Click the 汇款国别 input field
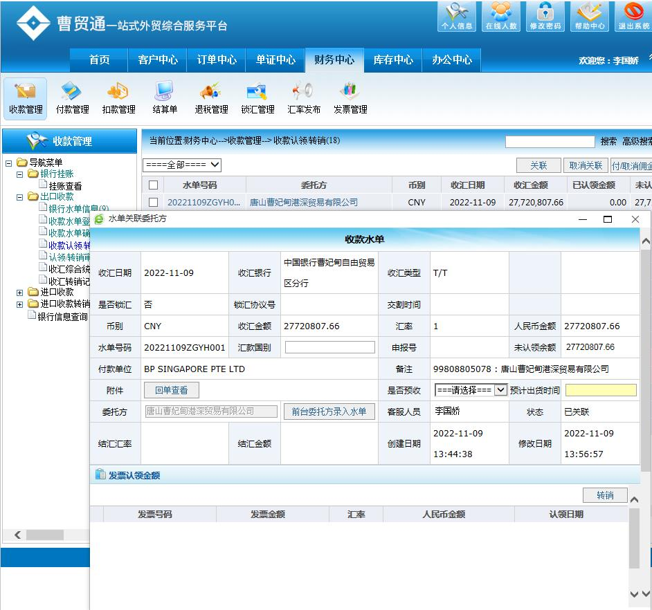This screenshot has height=610, width=652. [x=329, y=347]
